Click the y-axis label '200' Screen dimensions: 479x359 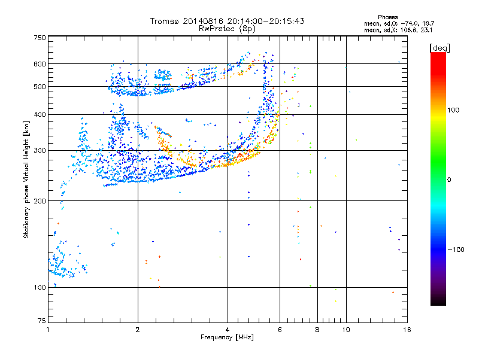[40, 201]
